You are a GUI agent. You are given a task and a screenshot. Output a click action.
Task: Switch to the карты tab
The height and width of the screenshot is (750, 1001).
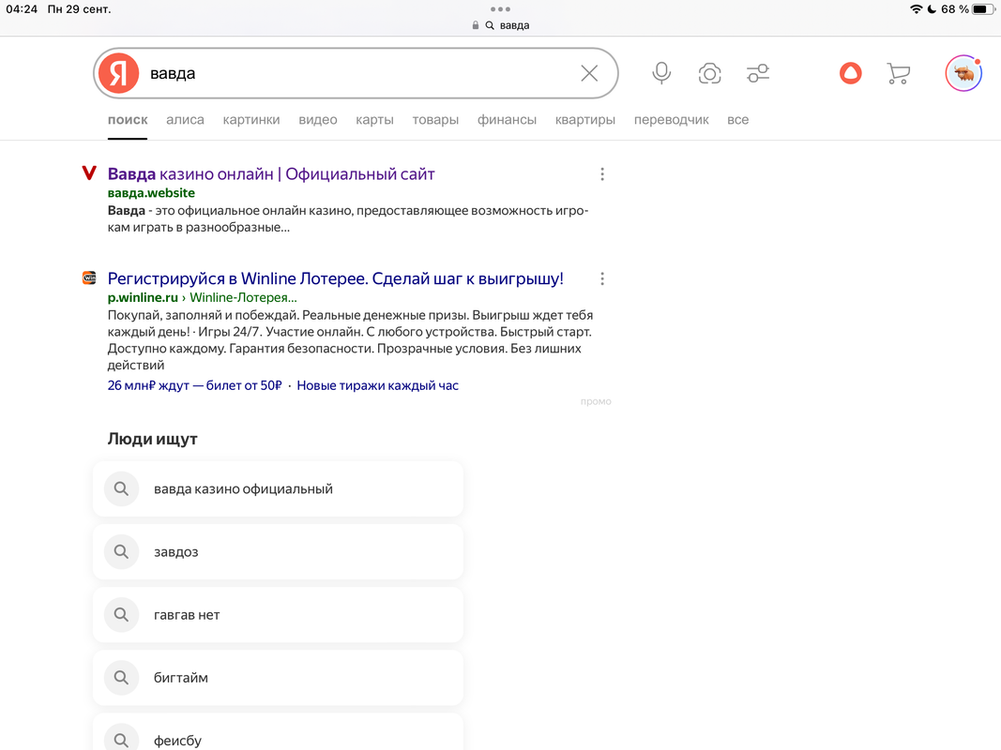tap(374, 120)
